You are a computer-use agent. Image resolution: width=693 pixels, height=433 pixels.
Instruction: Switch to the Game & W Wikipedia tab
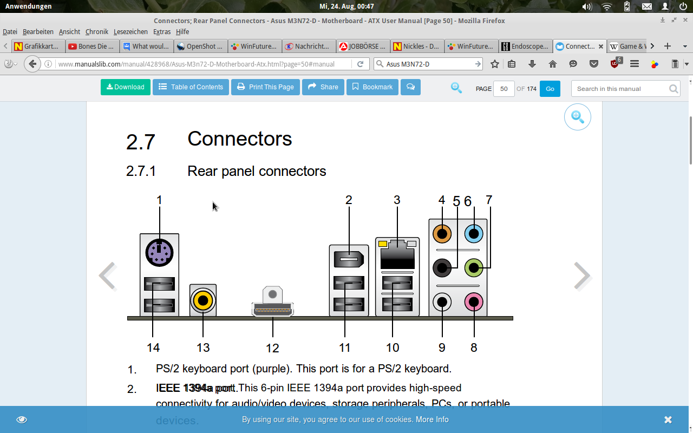pyautogui.click(x=627, y=46)
